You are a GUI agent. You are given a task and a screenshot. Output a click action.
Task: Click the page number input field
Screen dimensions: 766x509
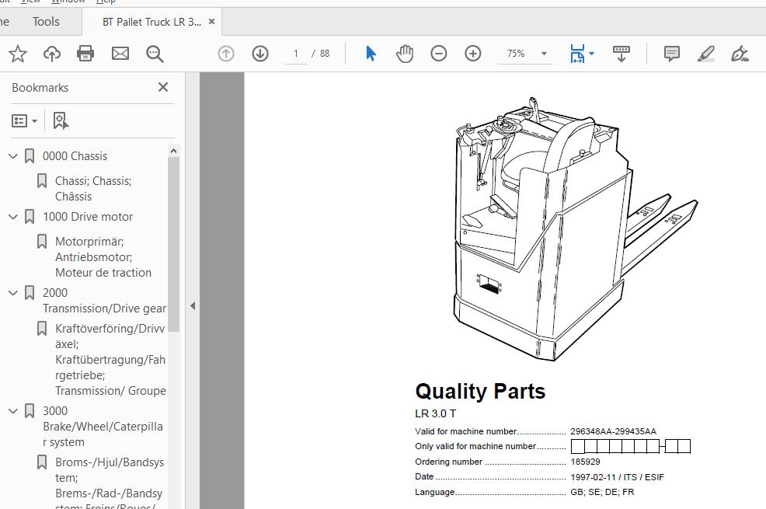pyautogui.click(x=296, y=54)
